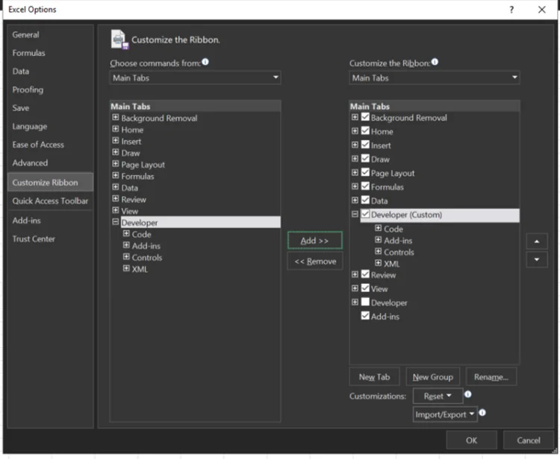Expand Background Removal in left list
560x459 pixels.
[x=115, y=117]
